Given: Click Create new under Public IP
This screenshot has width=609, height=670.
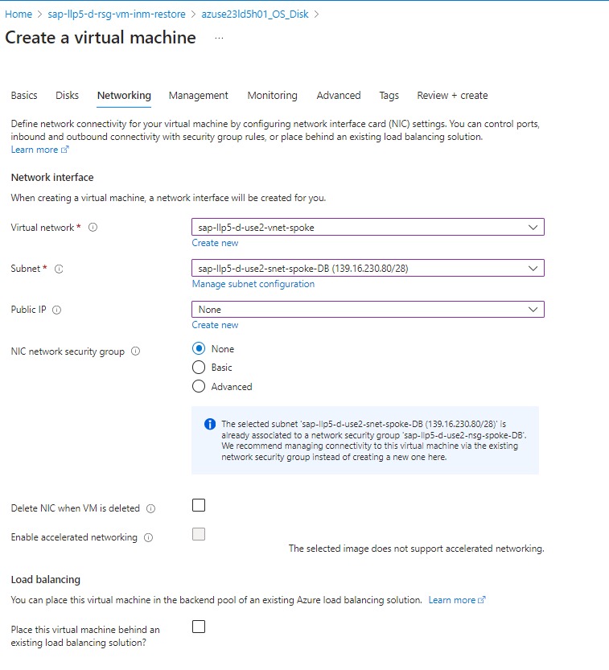Looking at the screenshot, I should (215, 325).
